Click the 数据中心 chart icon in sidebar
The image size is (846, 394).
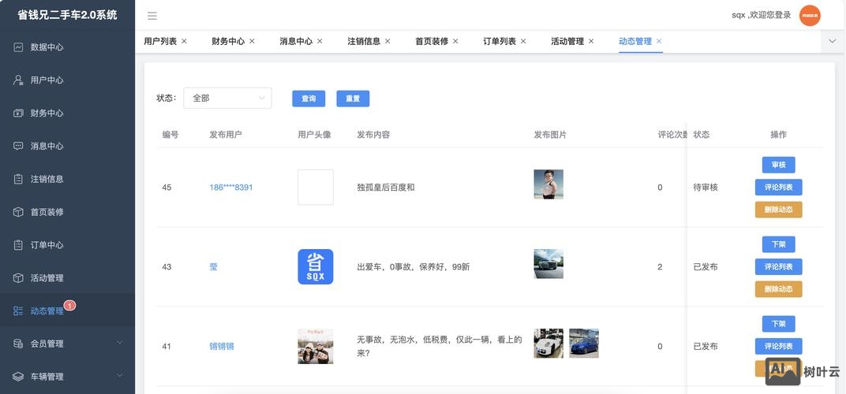[x=18, y=47]
